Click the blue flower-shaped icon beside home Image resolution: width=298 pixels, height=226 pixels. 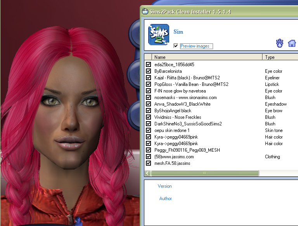click(x=280, y=43)
